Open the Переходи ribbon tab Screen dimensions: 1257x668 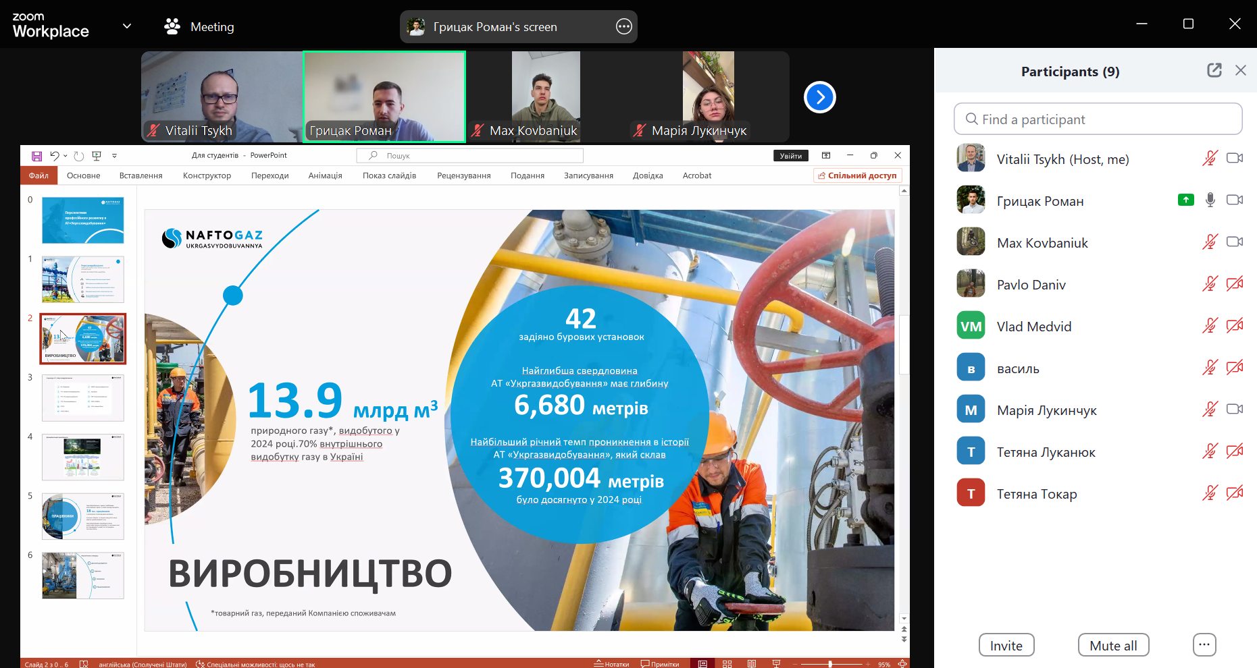click(270, 175)
